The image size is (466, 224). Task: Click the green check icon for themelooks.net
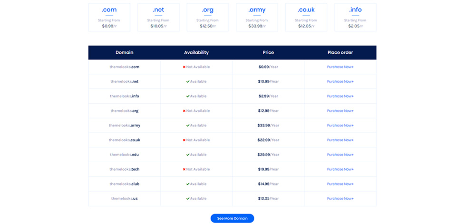[188, 81]
